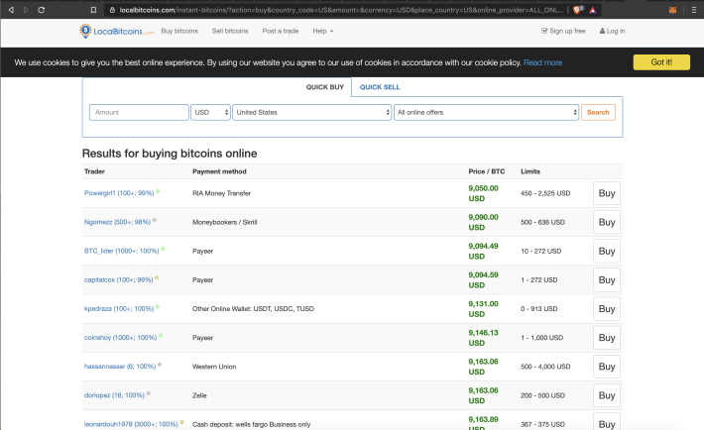Image resolution: width=704 pixels, height=430 pixels.
Task: Expand the Help dropdown menu
Action: pos(323,31)
